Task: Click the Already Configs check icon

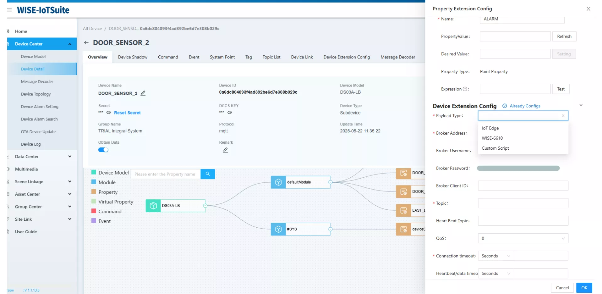Action: tap(505, 106)
